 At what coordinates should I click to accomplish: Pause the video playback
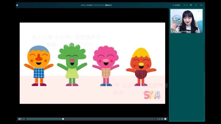coord(19,119)
